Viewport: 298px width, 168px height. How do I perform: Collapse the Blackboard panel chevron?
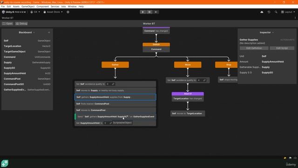click(x=34, y=33)
